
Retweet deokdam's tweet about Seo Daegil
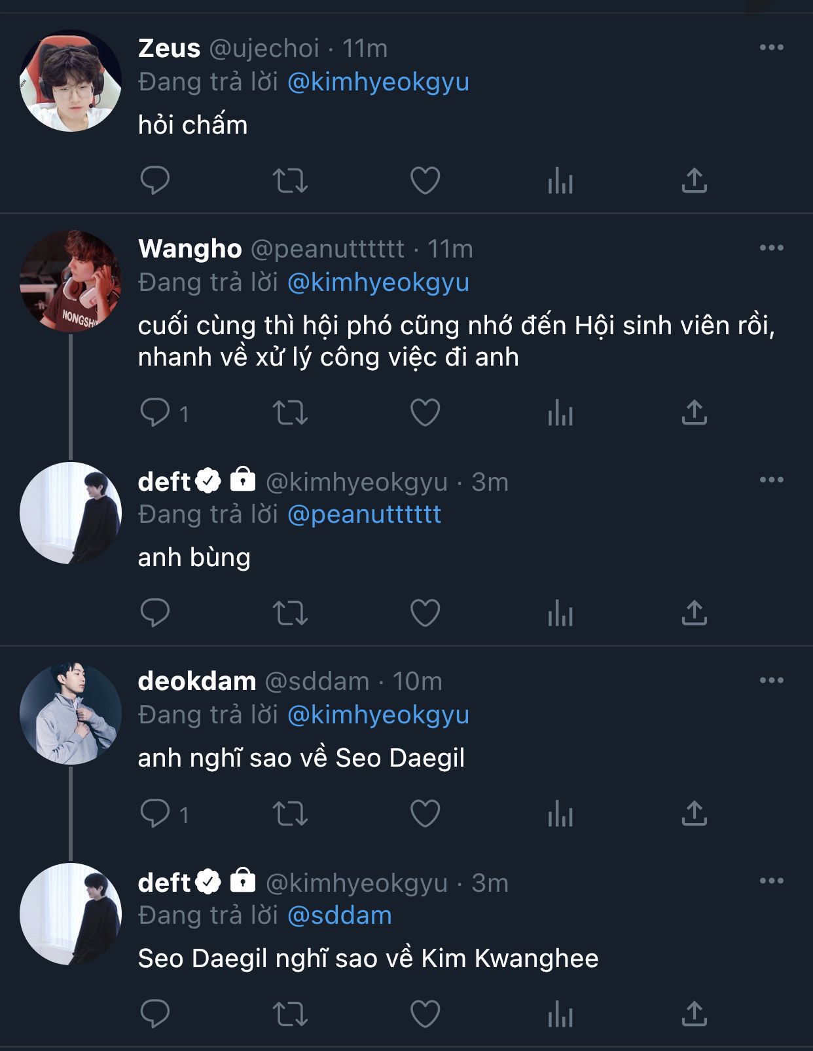click(x=290, y=814)
